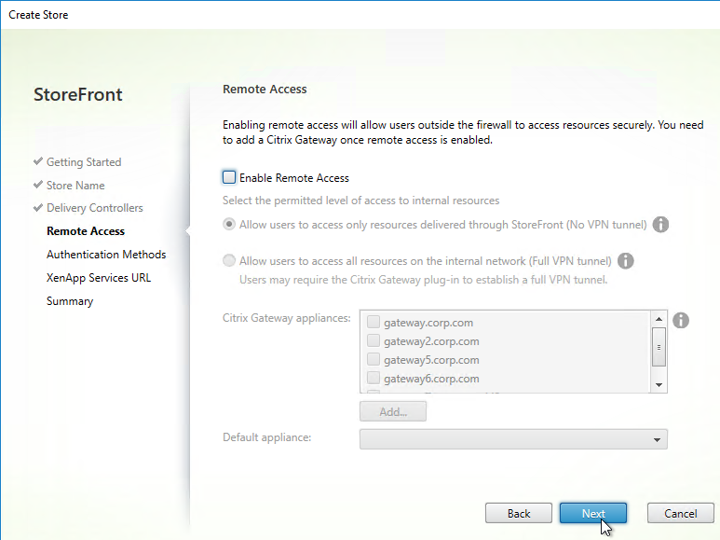Open the Default appliance dropdown

click(513, 439)
